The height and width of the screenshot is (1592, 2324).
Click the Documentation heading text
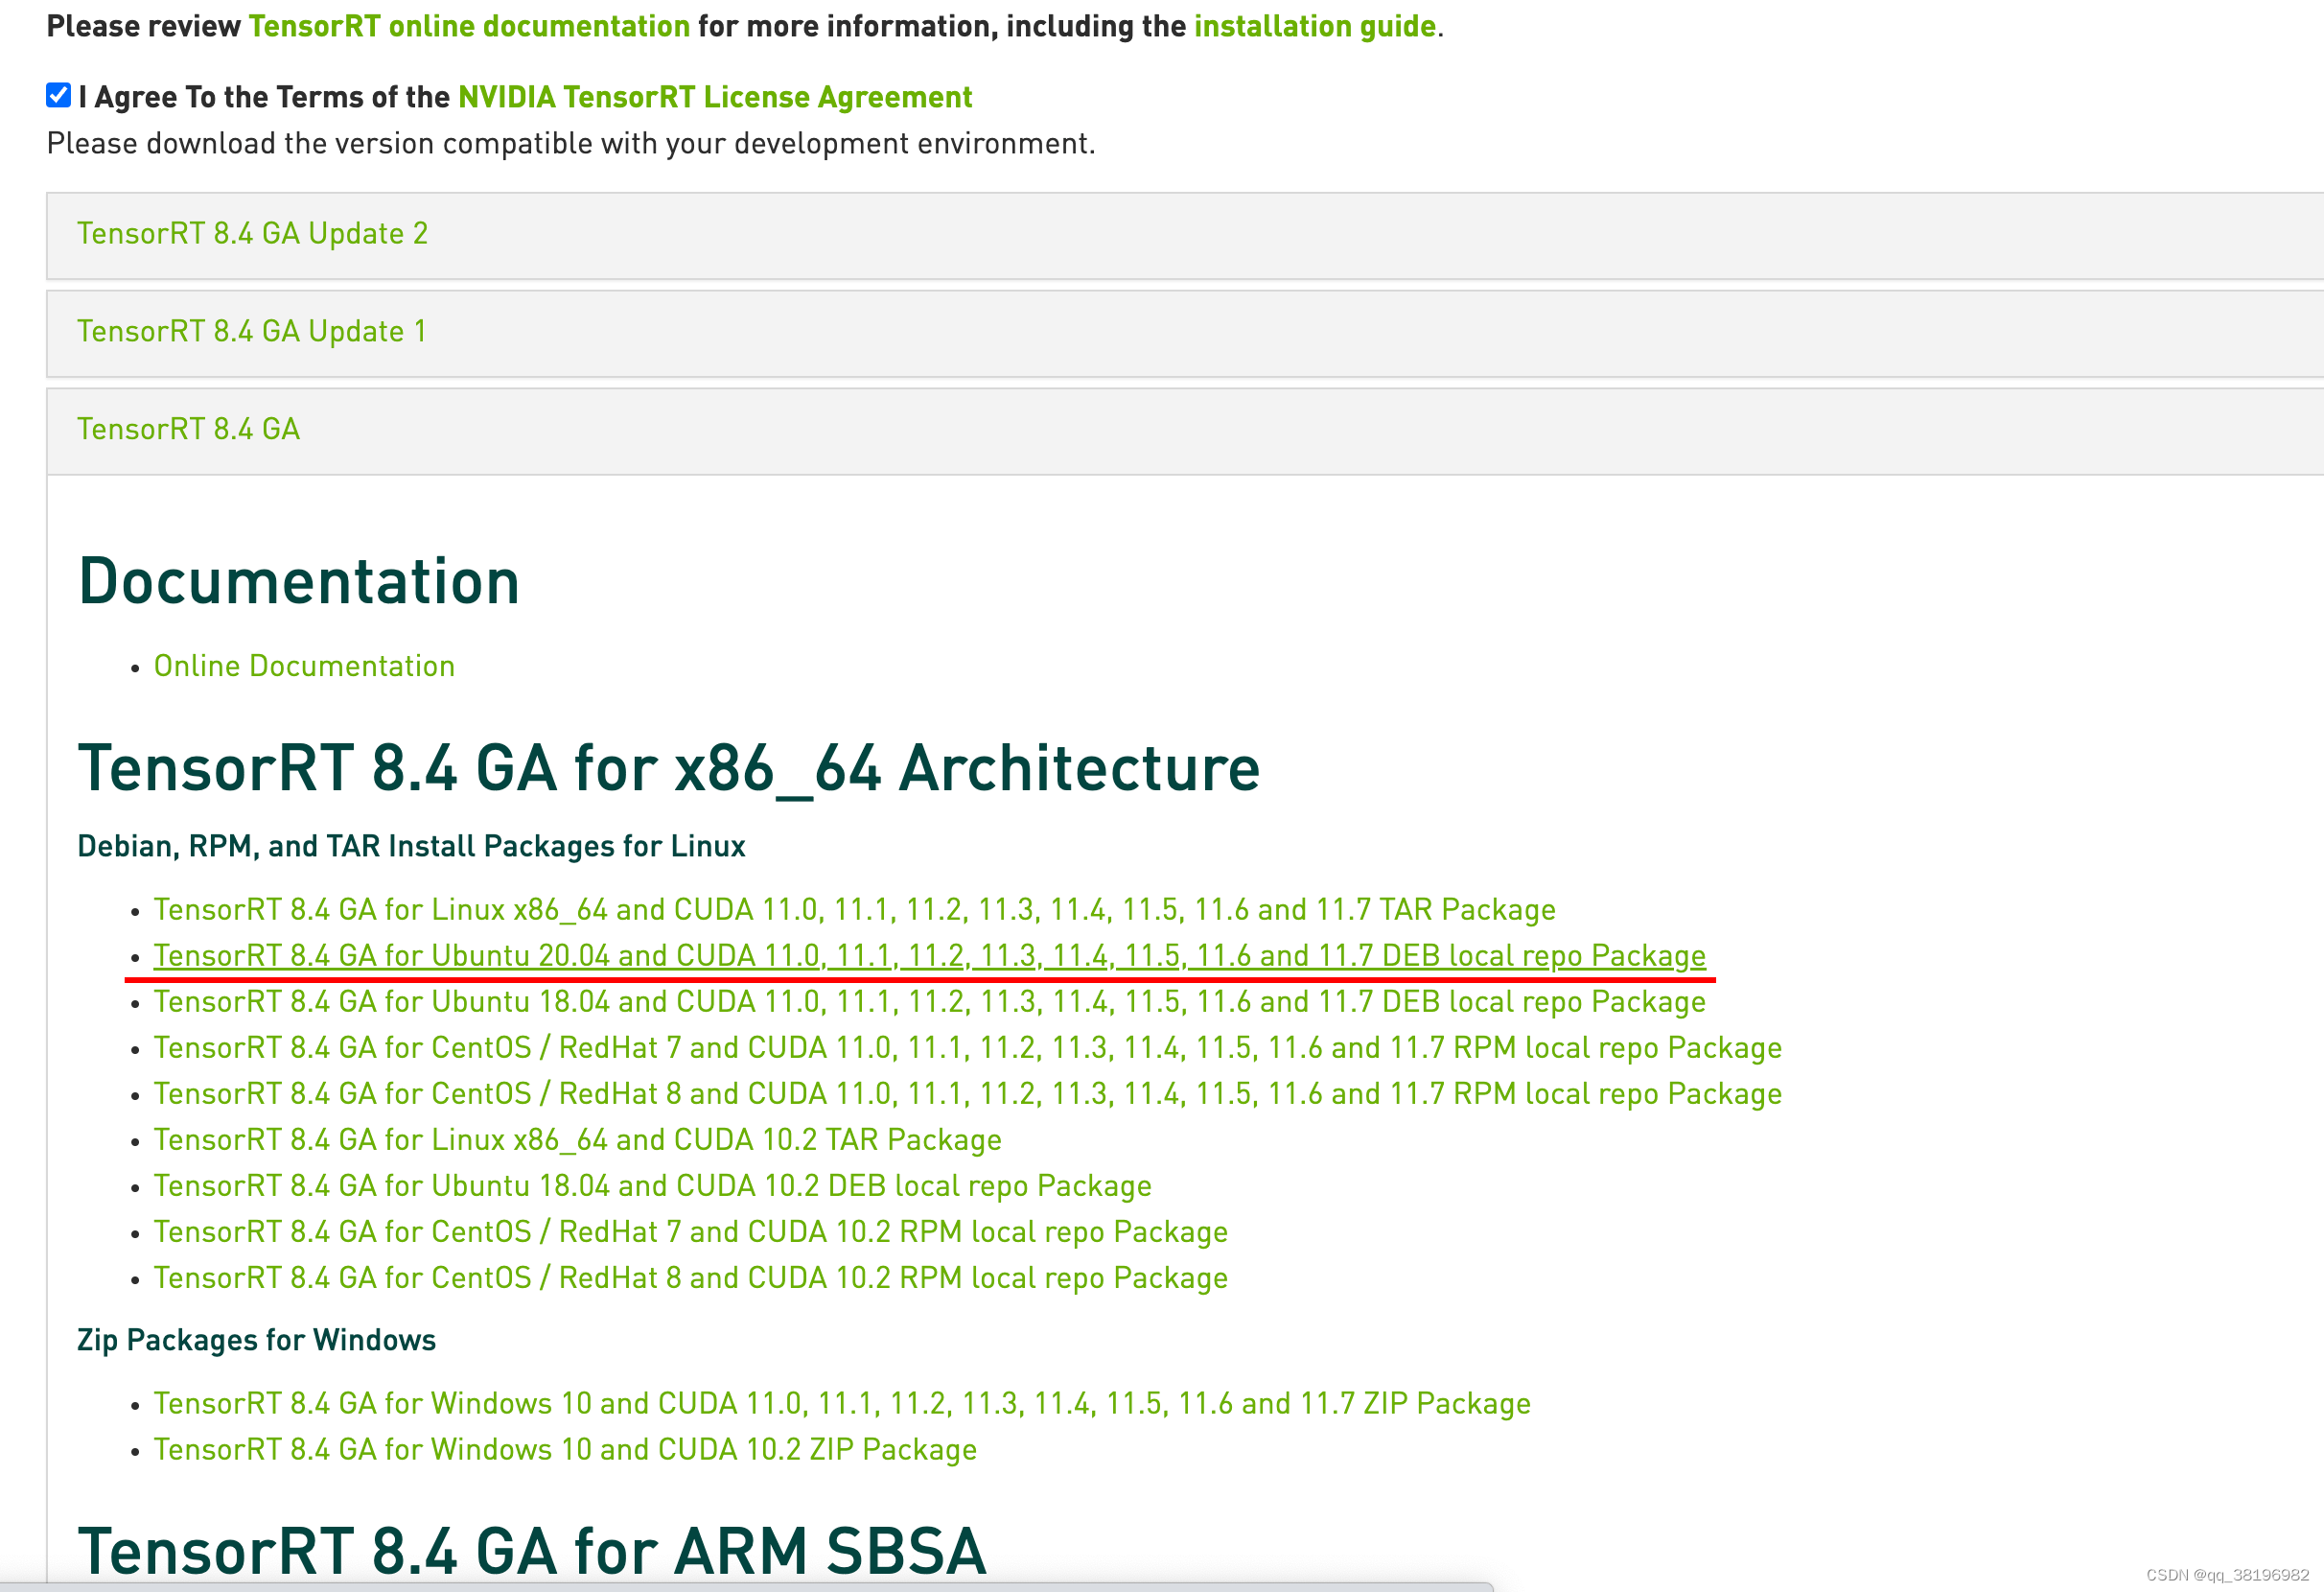(299, 581)
